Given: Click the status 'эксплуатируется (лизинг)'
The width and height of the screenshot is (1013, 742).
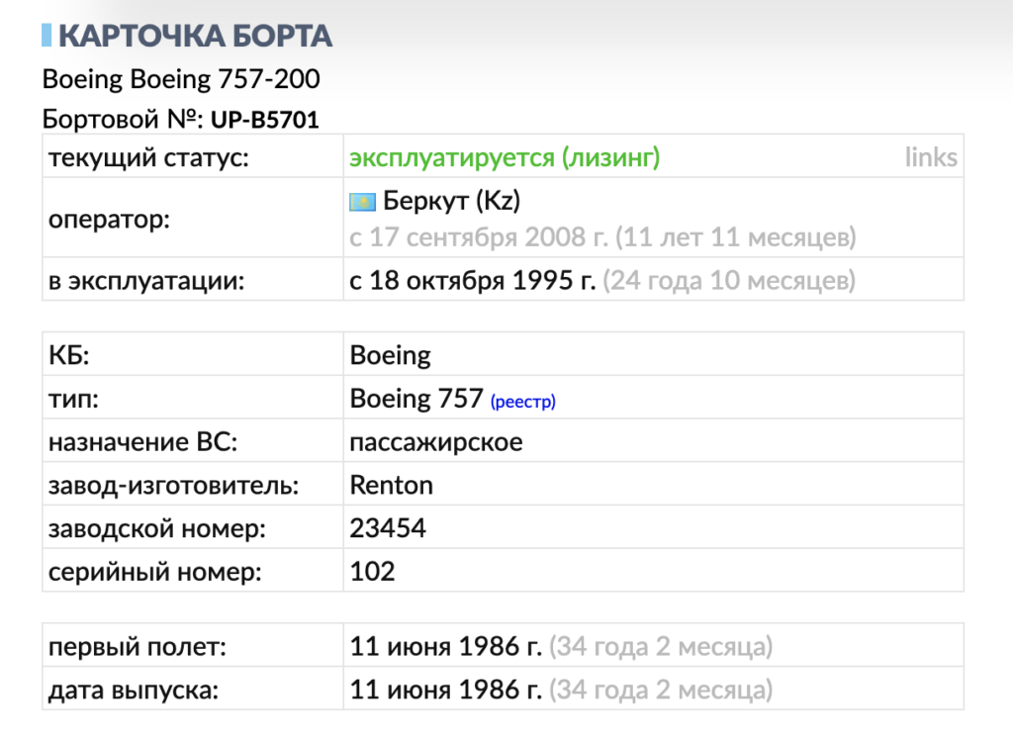Looking at the screenshot, I should pyautogui.click(x=505, y=157).
